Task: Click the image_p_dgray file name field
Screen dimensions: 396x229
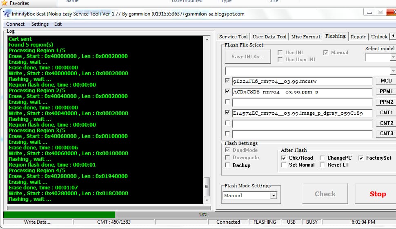Action: tap(302, 113)
